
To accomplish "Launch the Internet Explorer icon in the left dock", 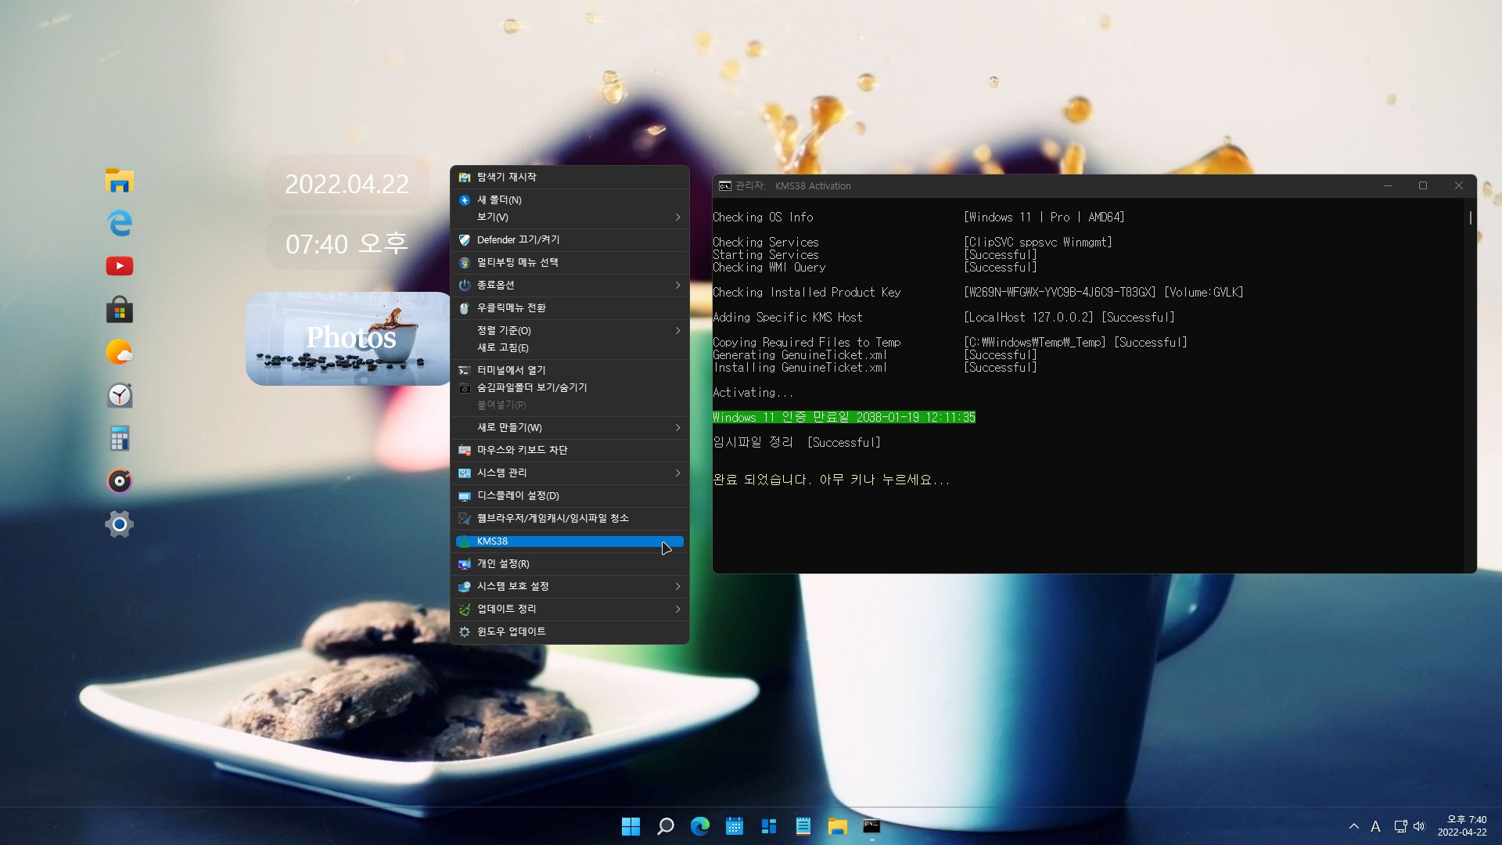I will point(120,224).
